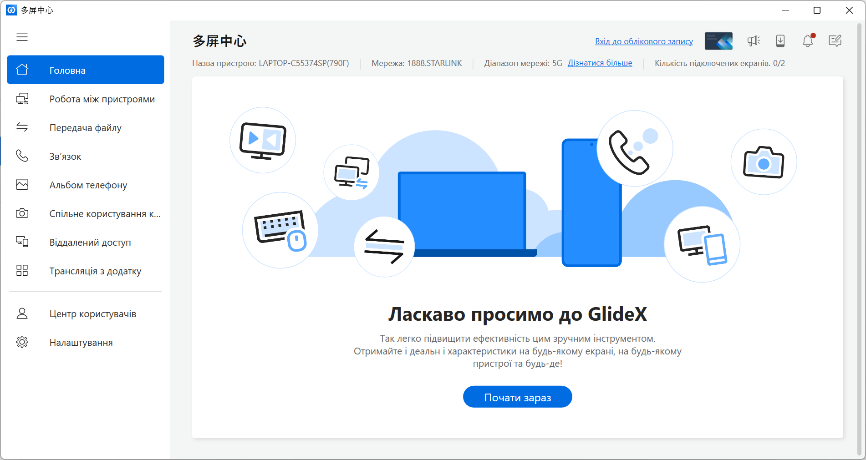
Task: Click the Мережа: 1888.STARLINK text
Action: click(x=417, y=63)
